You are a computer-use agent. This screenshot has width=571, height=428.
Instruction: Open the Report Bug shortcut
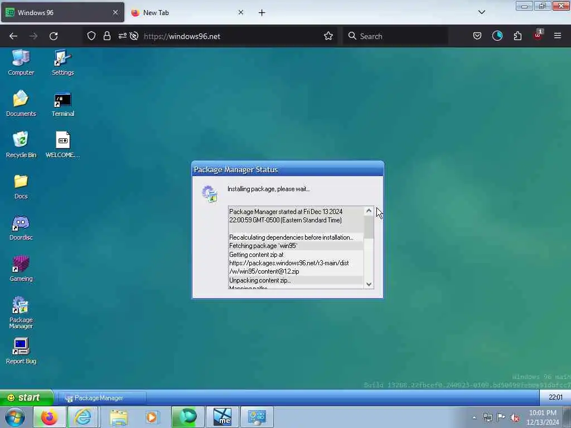[x=21, y=351]
